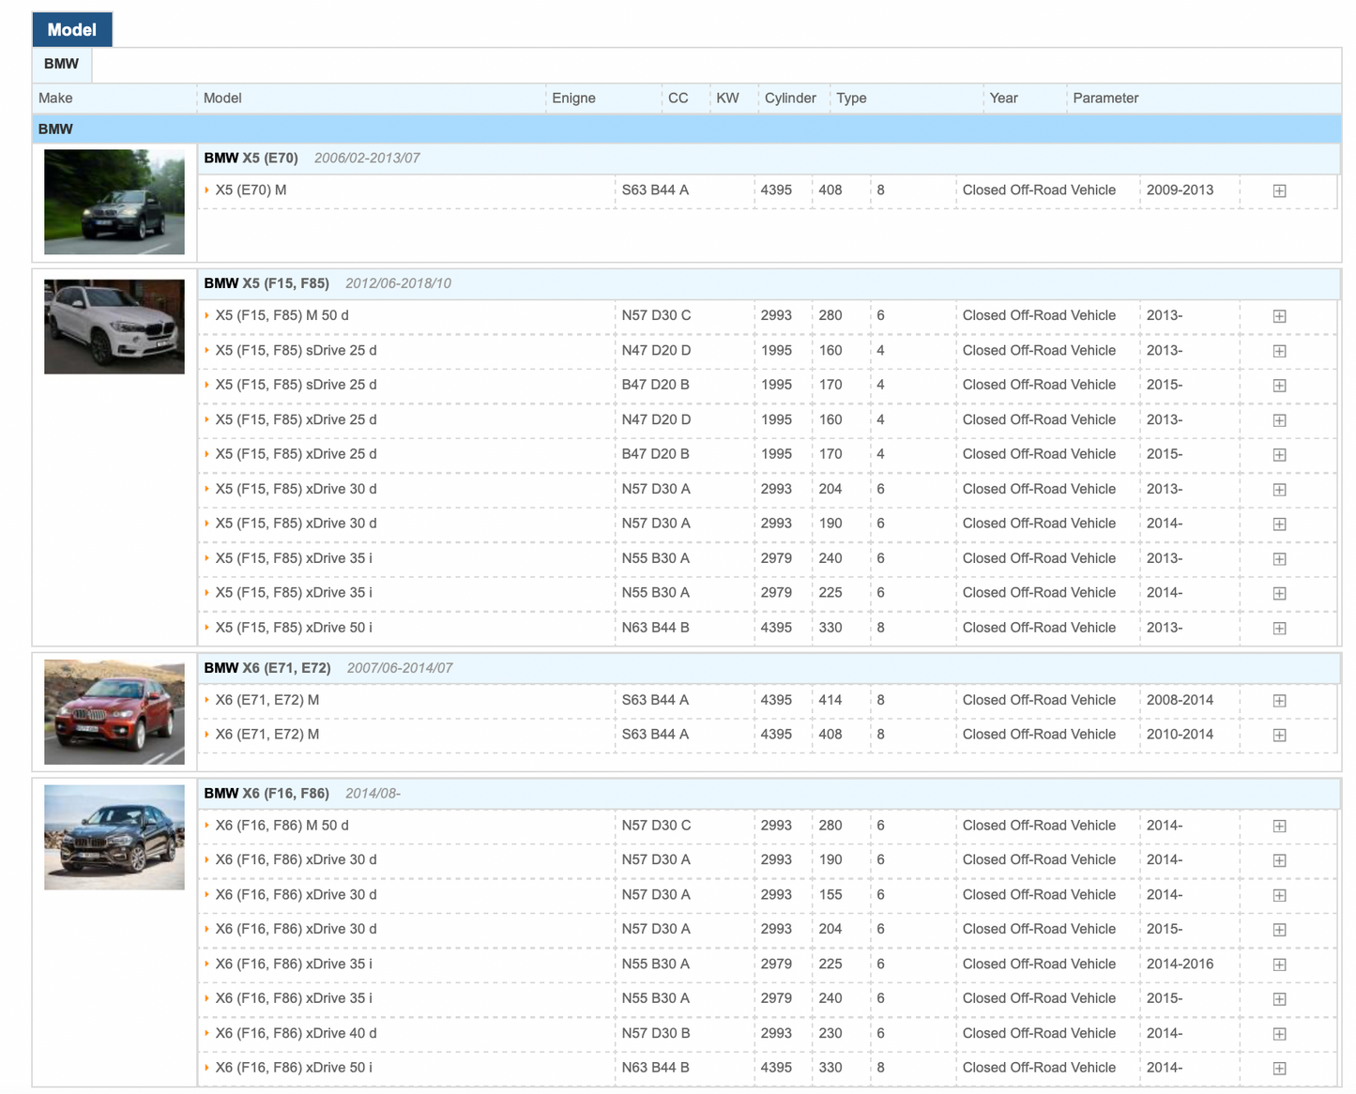
Task: Show parameters for X6 M 50 d row
Action: [x=1279, y=827]
